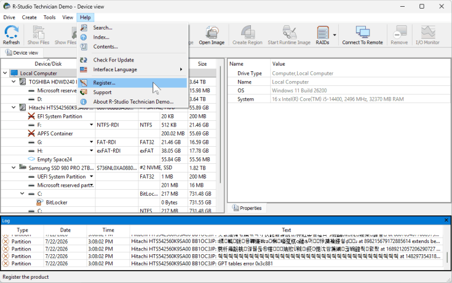The image size is (452, 283).
Task: Open the View menu
Action: (x=68, y=17)
